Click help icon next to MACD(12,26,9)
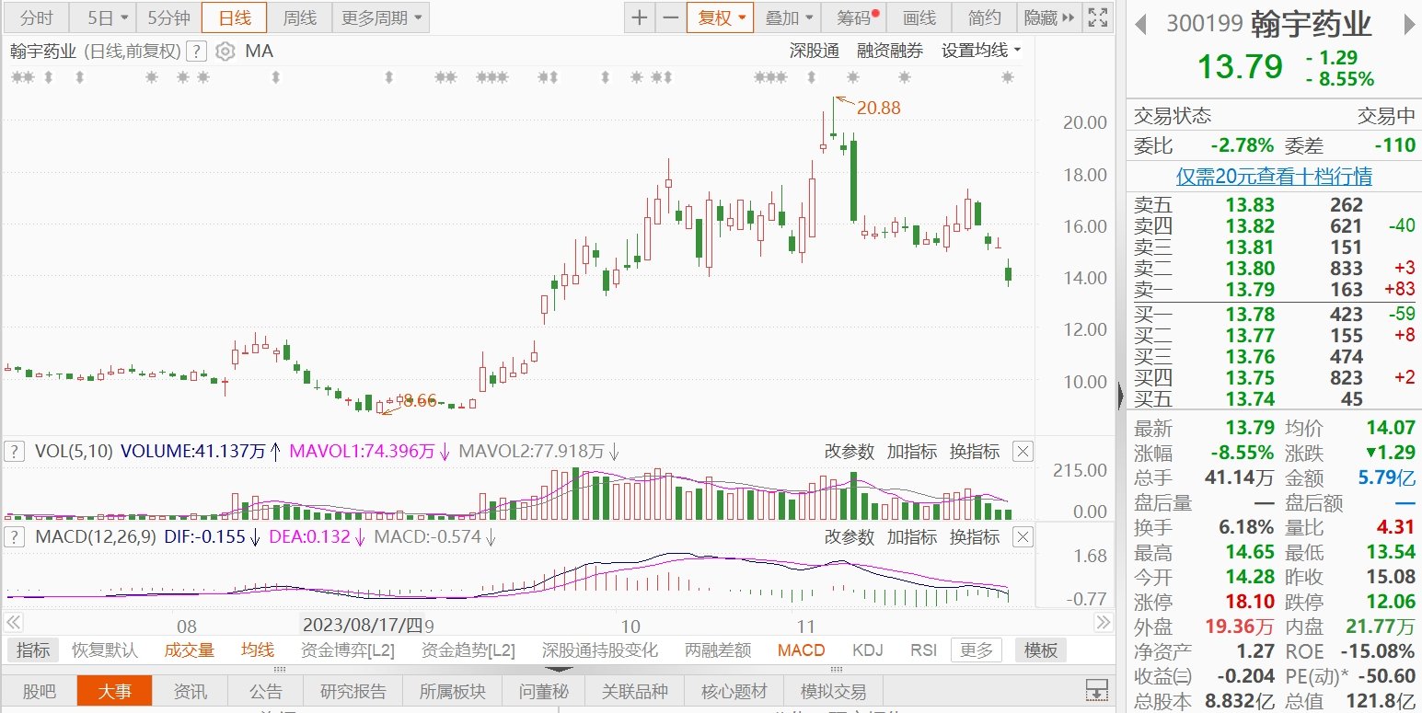The image size is (1422, 713). [x=15, y=536]
